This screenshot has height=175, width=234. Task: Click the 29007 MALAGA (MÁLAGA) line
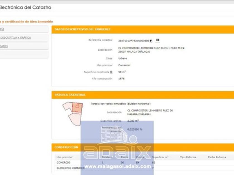click(134, 52)
